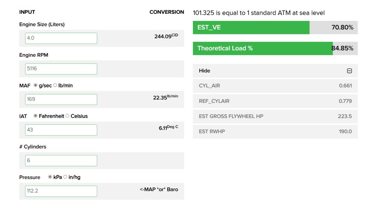The width and height of the screenshot is (382, 208).
Task: Select in/hg pressure unit
Action: click(x=65, y=177)
